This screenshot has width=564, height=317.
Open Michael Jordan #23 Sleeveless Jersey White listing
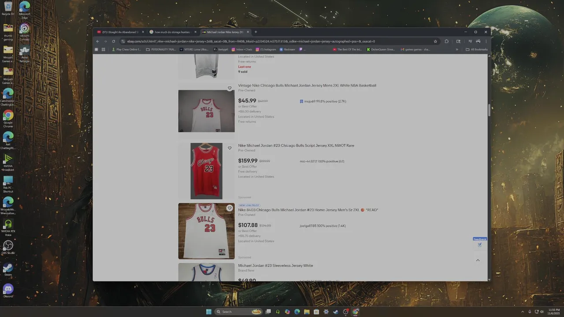(275, 265)
